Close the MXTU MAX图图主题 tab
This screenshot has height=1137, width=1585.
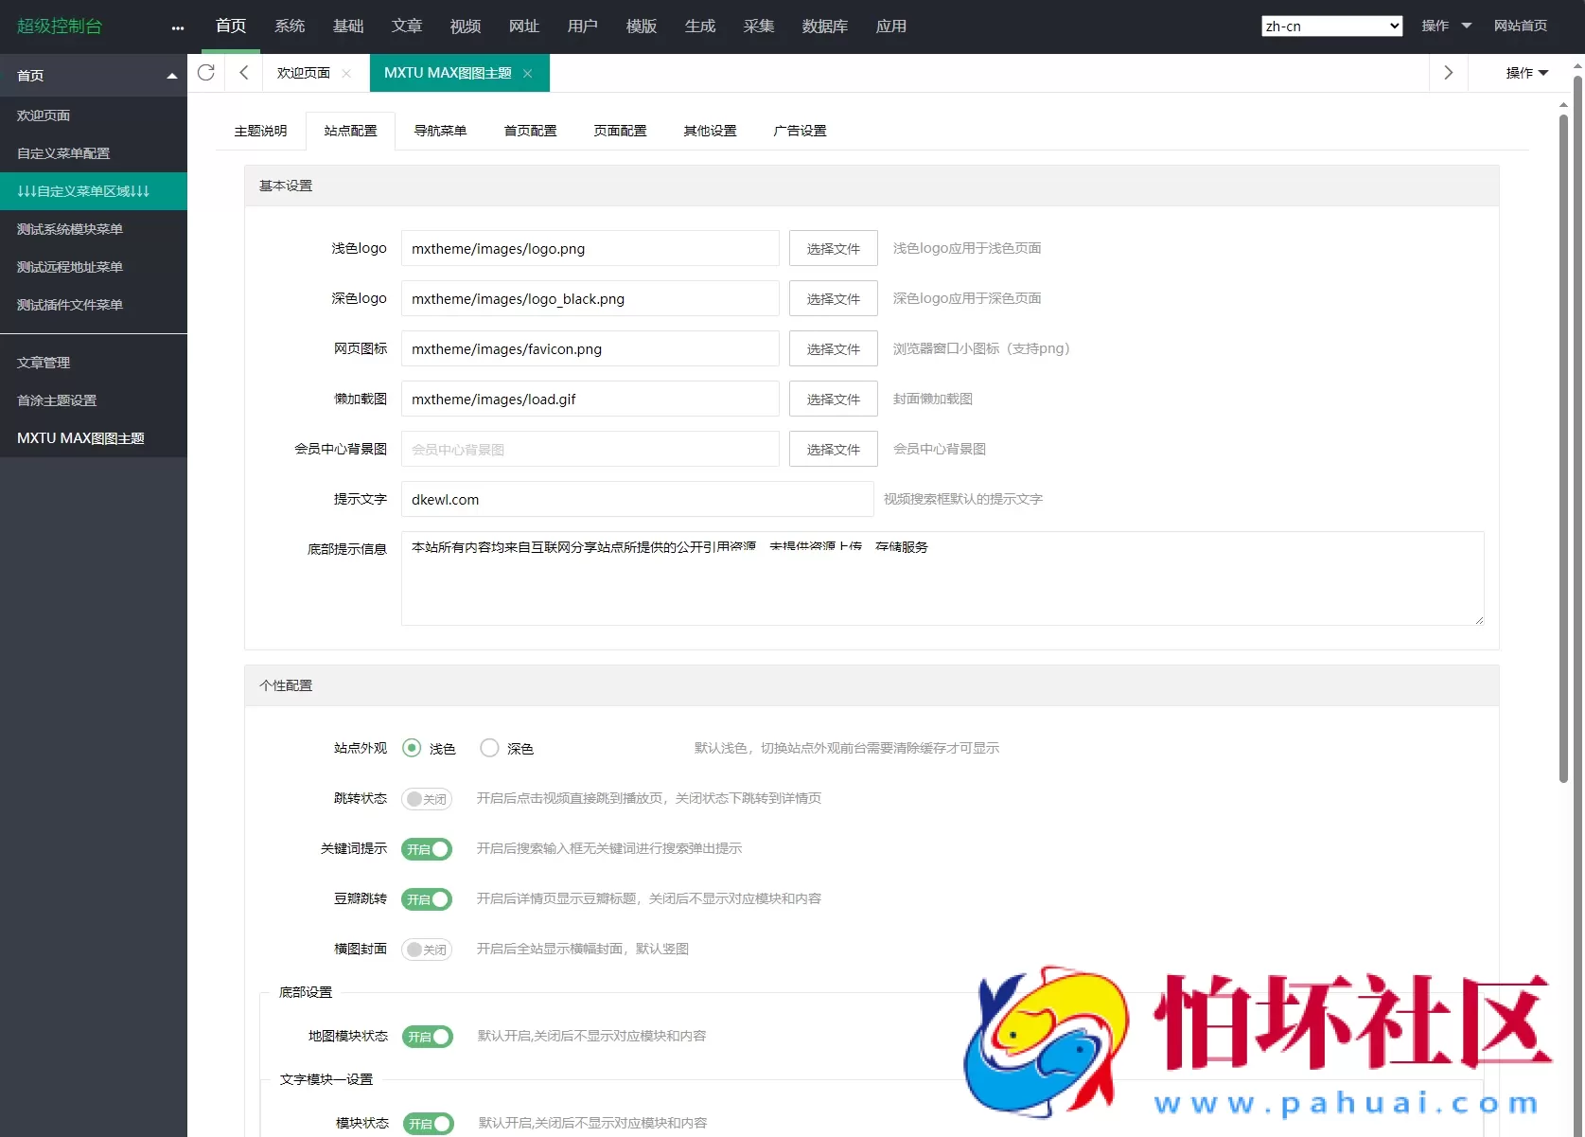pyautogui.click(x=529, y=73)
